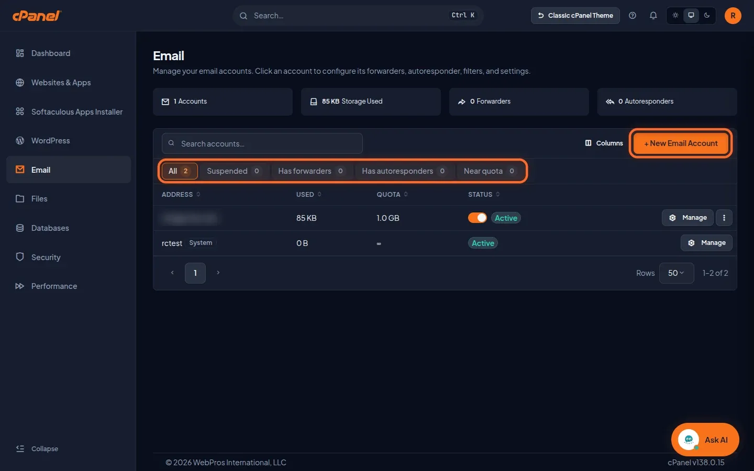
Task: Filter by Suspended accounts
Action: pos(234,171)
